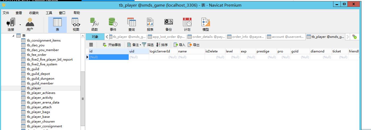The image size is (371, 130).
Task: Open the 报表 (Report) section
Action: (150, 24)
